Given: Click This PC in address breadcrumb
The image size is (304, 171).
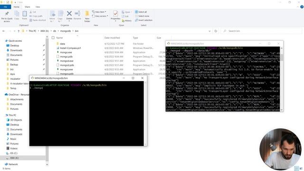Looking at the screenshot, I should (x=32, y=31).
